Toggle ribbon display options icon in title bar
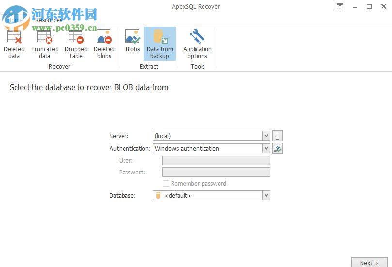Screen dimensions: 392x267 click(340, 6)
